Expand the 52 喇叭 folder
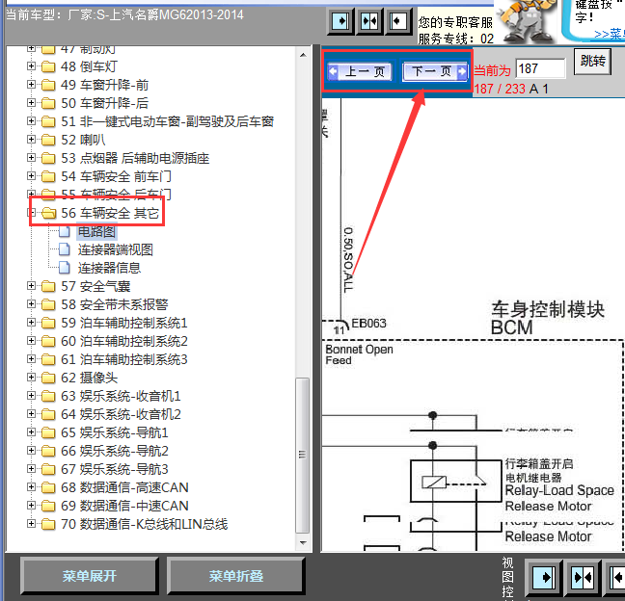The image size is (625, 601). (31, 140)
